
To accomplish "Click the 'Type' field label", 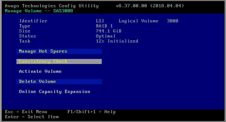I will 25,26.
